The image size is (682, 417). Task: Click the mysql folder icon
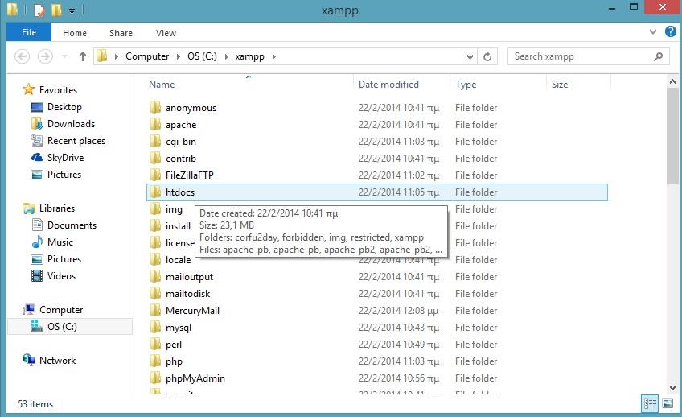(x=156, y=328)
